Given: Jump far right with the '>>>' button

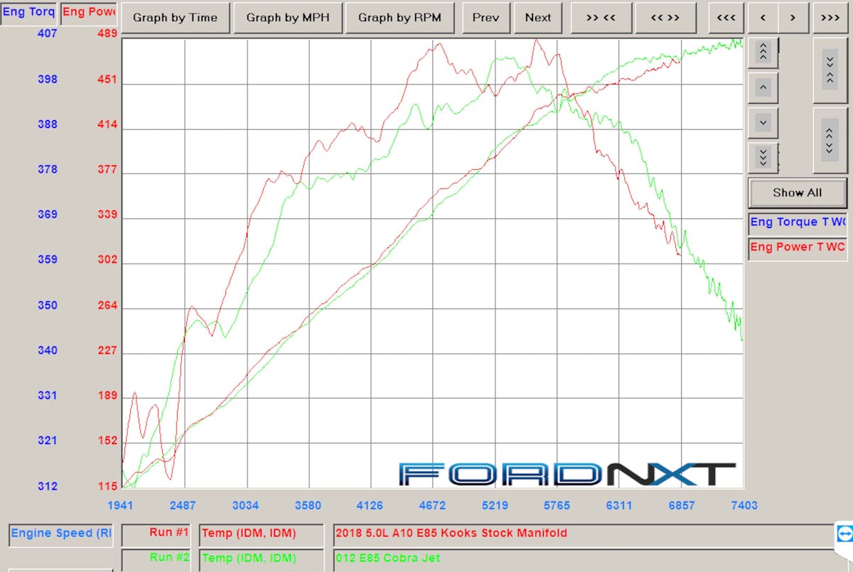Looking at the screenshot, I should 830,18.
